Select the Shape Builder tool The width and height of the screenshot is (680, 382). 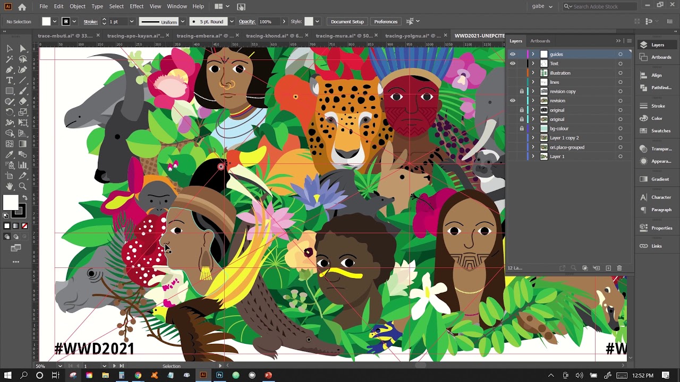(10, 133)
